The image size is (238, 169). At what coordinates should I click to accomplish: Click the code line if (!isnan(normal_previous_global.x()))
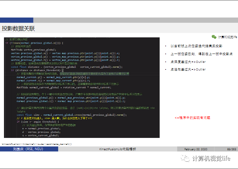34,43
